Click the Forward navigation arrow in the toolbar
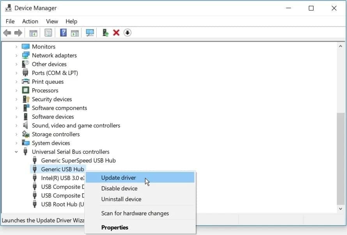347x235 pixels. click(x=18, y=33)
